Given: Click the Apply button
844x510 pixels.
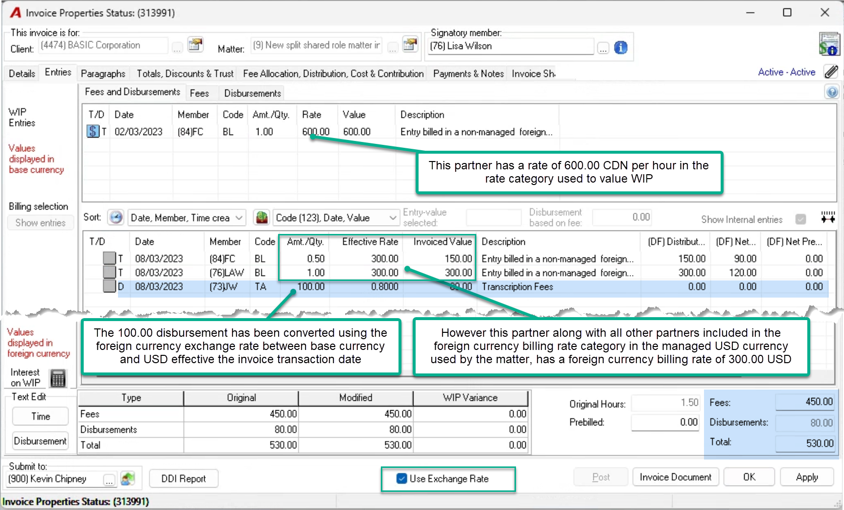Looking at the screenshot, I should click(x=807, y=477).
